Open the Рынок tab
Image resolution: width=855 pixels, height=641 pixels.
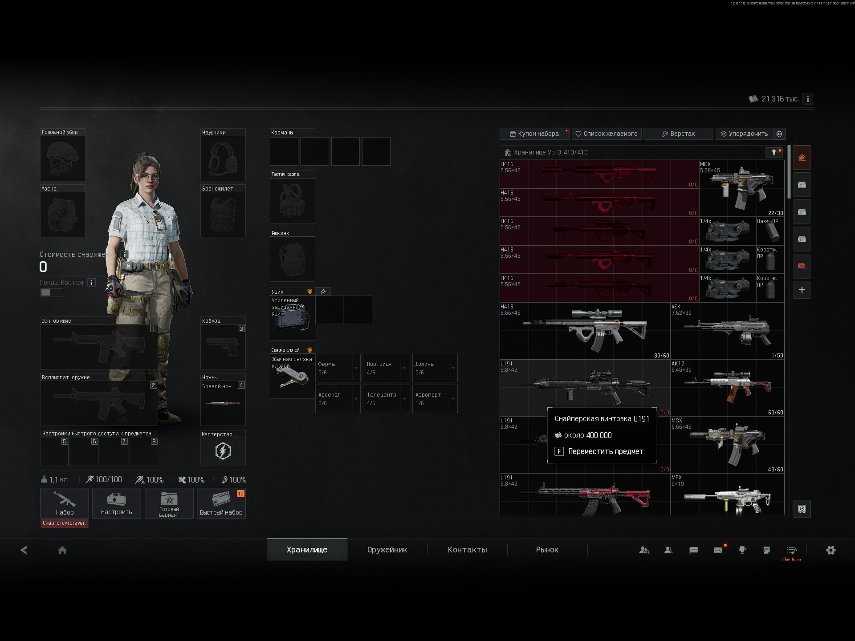click(x=547, y=550)
